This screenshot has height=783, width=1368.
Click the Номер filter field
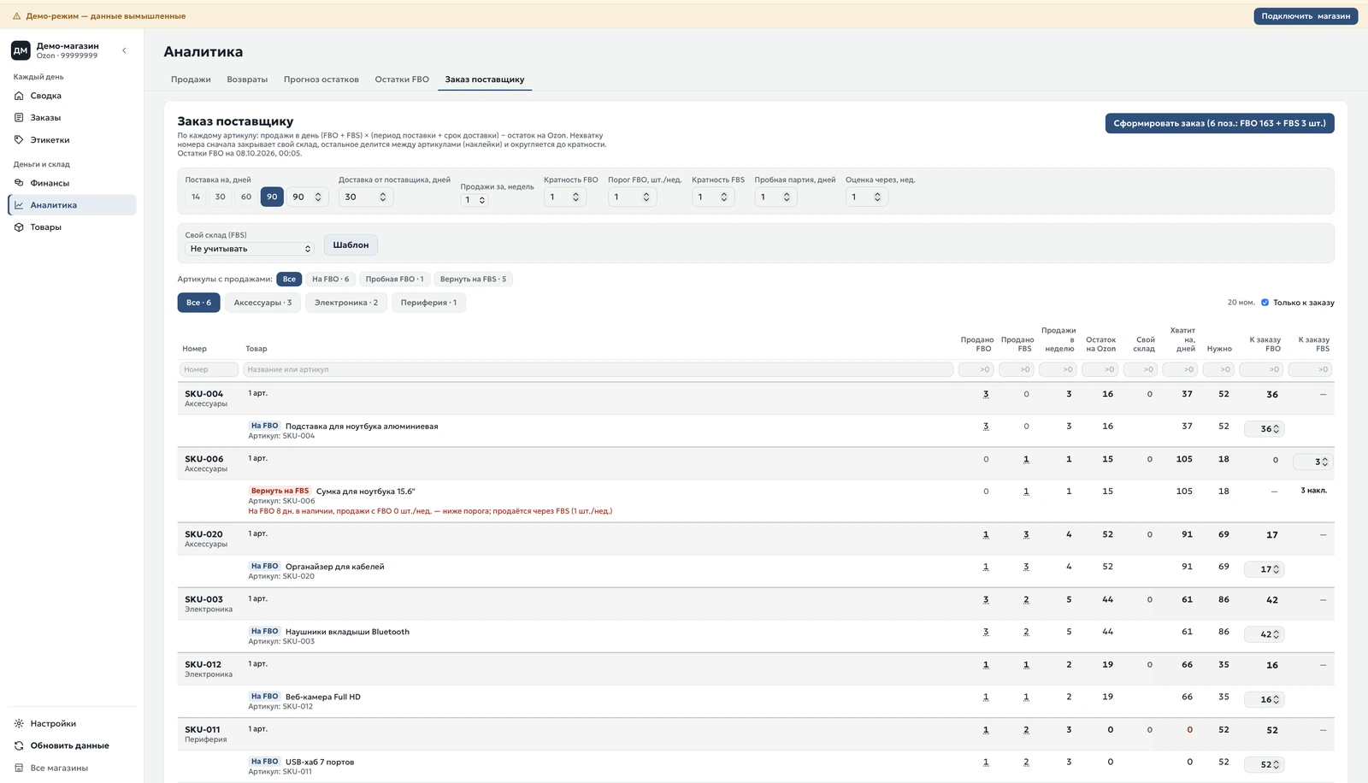[209, 369]
